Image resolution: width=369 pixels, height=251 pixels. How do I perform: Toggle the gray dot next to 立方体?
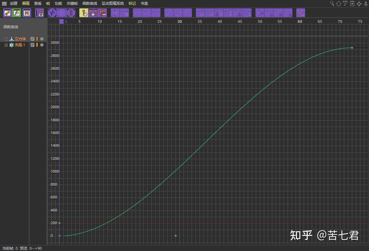pos(42,39)
